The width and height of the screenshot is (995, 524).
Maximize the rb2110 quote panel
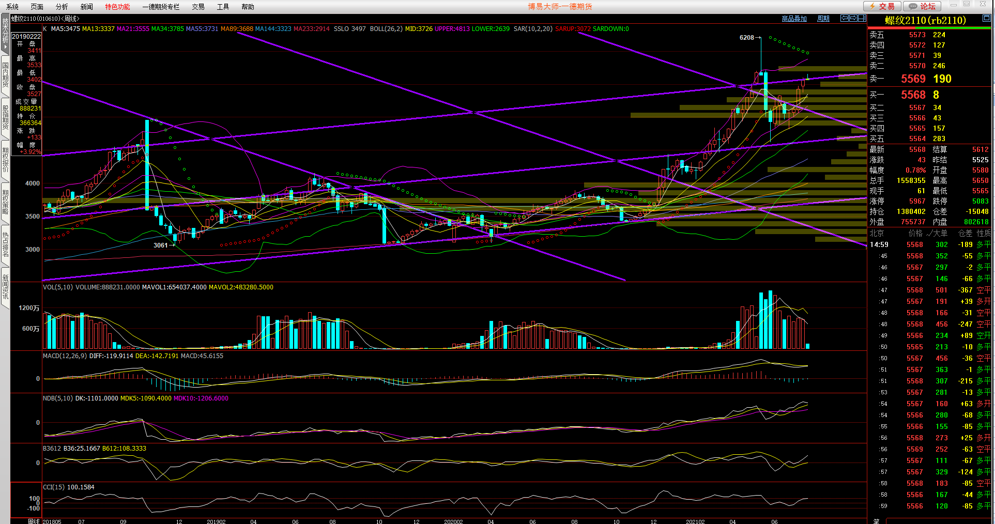(986, 18)
